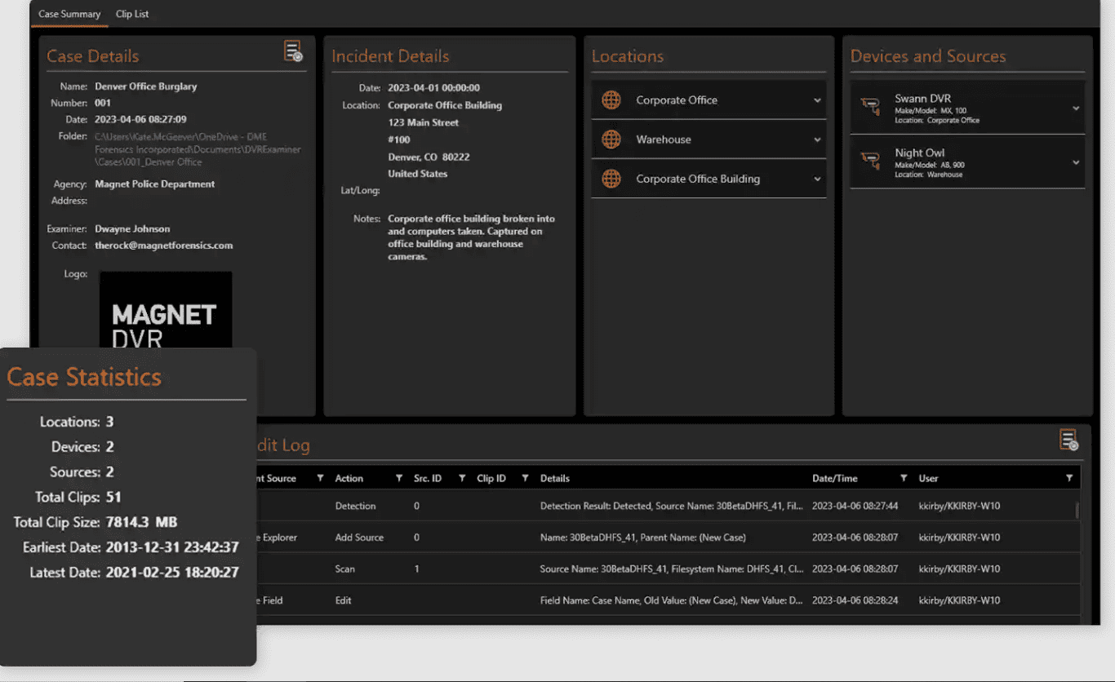
Task: Click the Action column header label
Action: (x=349, y=478)
